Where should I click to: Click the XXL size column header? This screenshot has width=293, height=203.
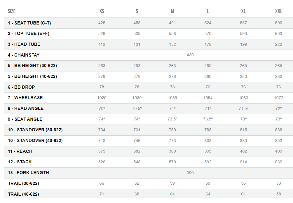[x=278, y=11]
